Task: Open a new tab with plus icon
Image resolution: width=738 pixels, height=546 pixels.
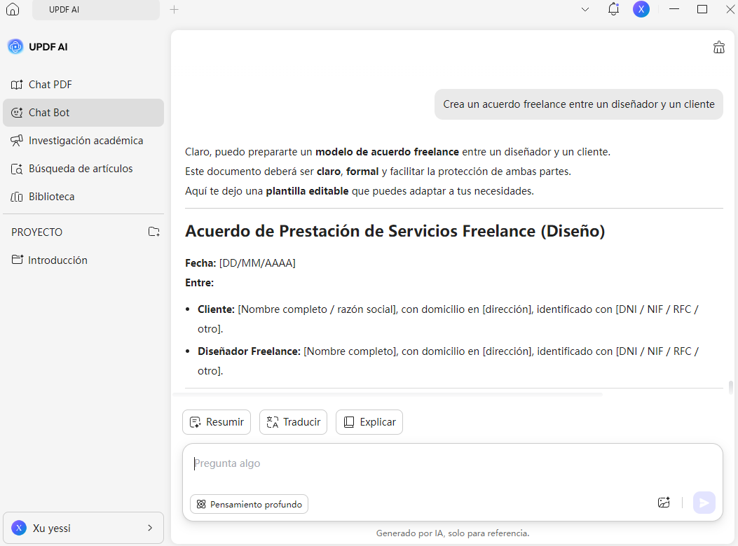Action: point(174,9)
